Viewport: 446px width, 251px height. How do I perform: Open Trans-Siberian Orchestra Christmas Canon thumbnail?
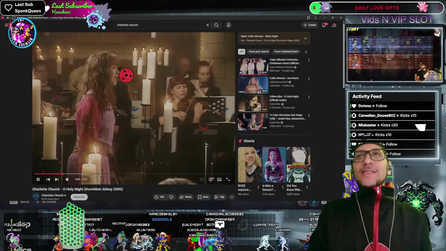253,66
